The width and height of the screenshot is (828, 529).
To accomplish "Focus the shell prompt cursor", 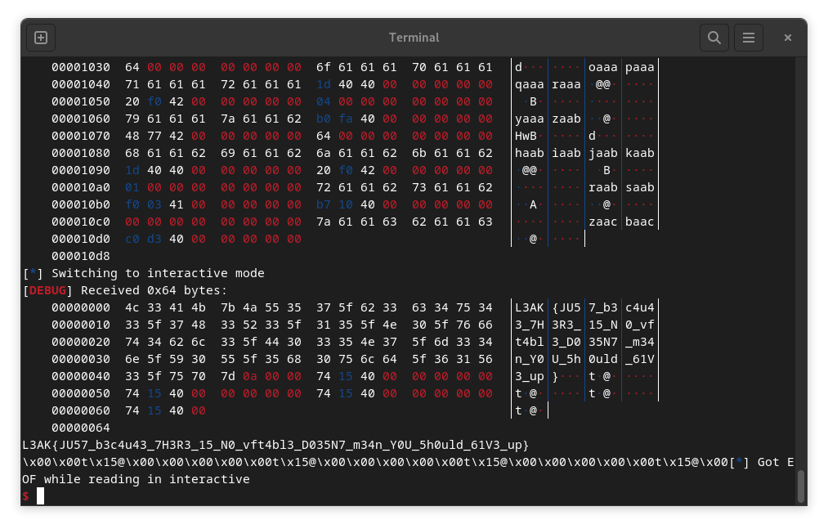I will pyautogui.click(x=40, y=496).
